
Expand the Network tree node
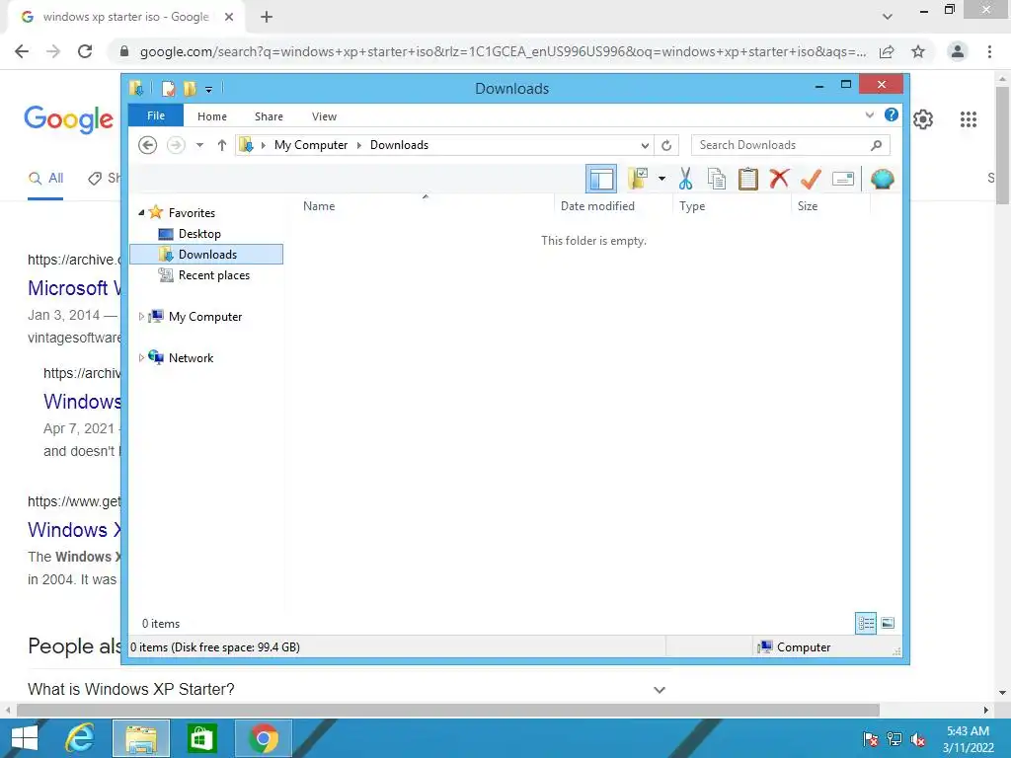141,357
